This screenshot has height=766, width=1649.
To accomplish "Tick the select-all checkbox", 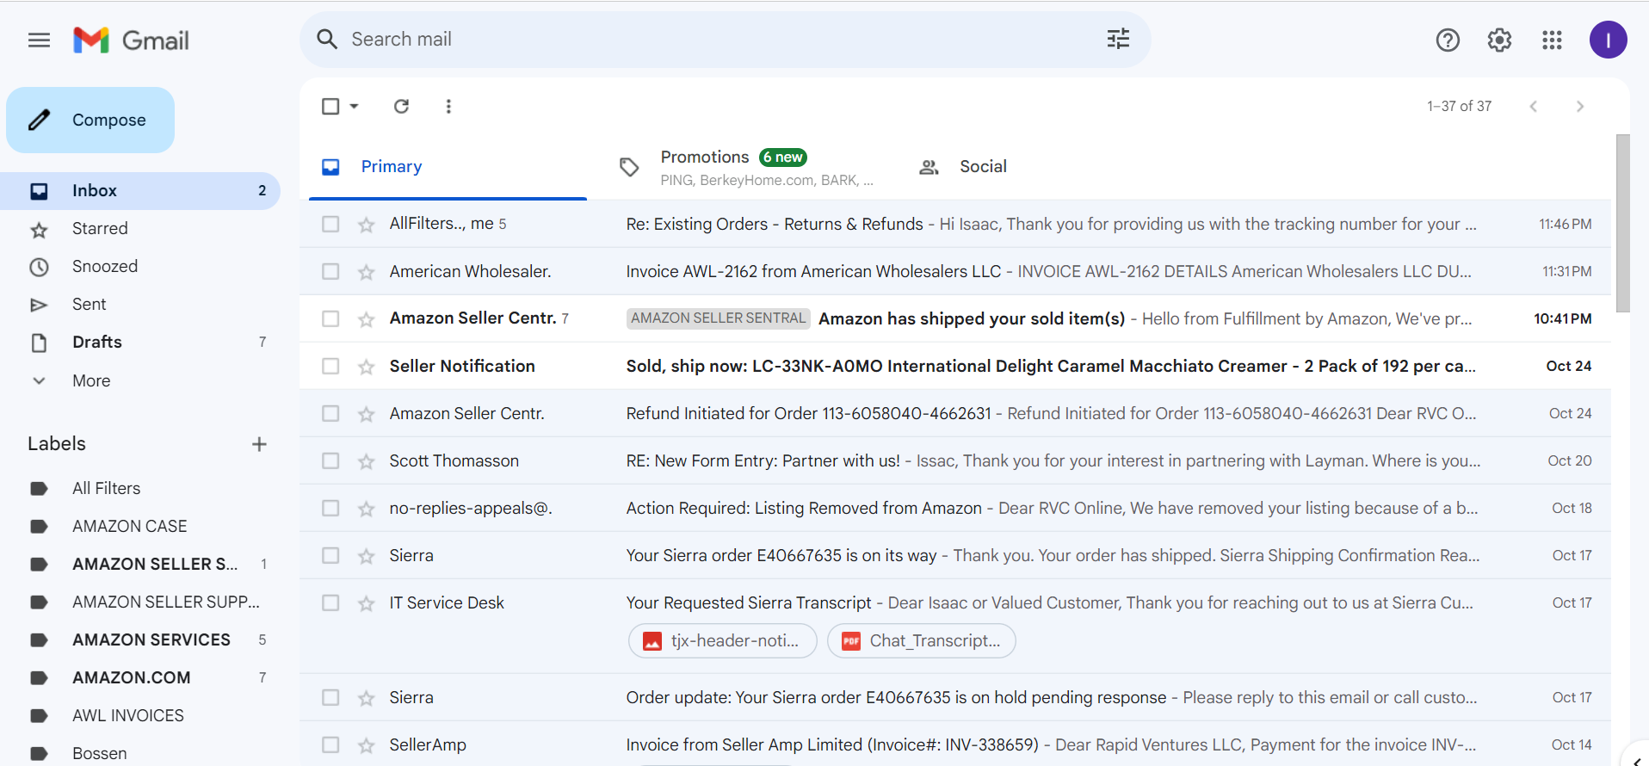I will (330, 106).
